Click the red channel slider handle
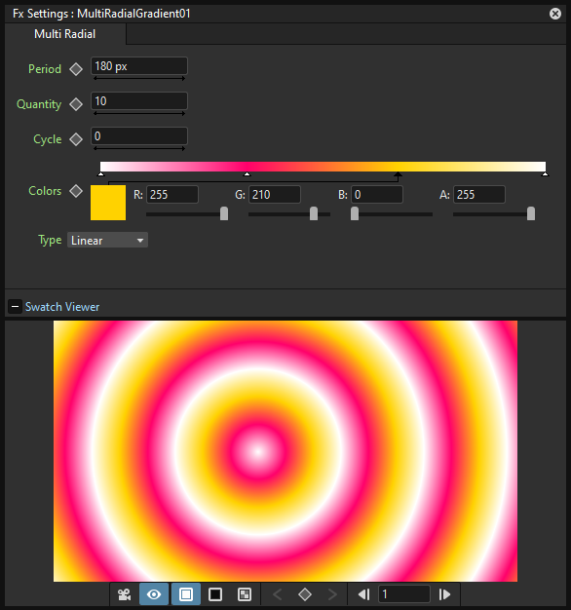 [224, 213]
